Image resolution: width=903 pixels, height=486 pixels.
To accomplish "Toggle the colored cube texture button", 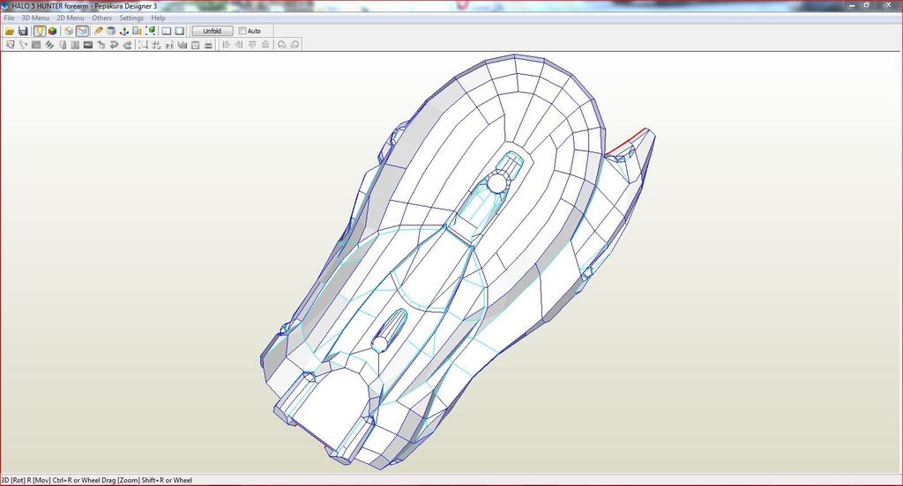I will coord(53,31).
